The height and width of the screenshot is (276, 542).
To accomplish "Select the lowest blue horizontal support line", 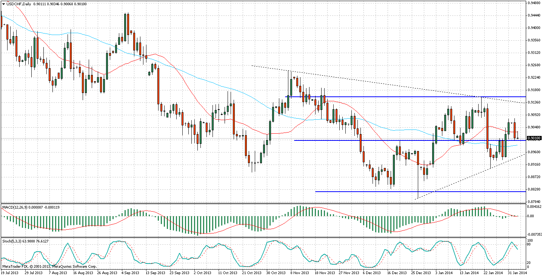I will [377, 192].
